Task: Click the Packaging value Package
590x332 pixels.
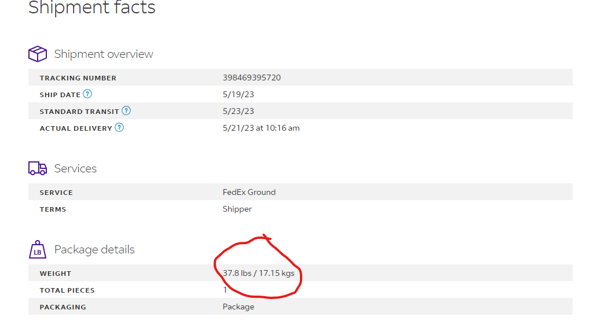Action: click(239, 307)
